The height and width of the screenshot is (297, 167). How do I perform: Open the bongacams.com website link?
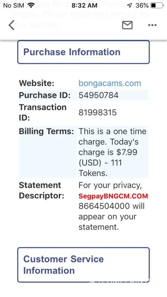pyautogui.click(x=110, y=83)
